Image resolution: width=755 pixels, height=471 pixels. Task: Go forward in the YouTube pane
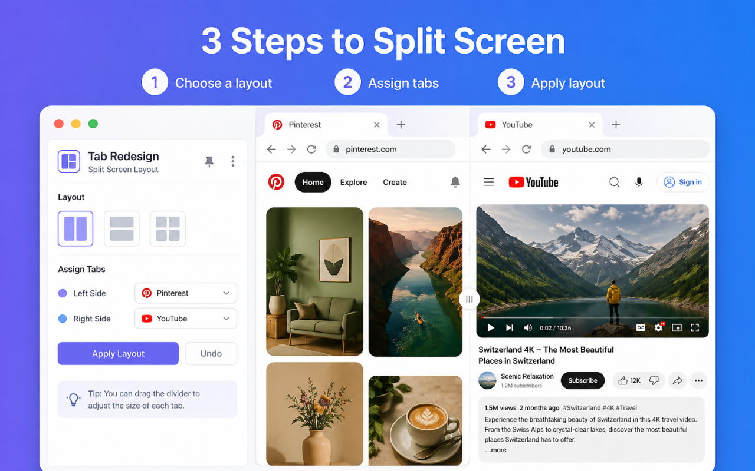click(506, 150)
